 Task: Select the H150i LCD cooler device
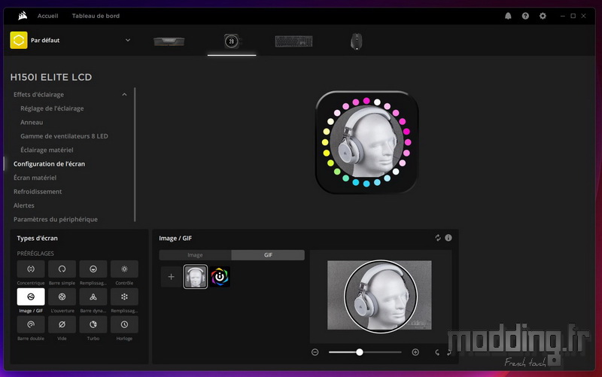click(232, 41)
